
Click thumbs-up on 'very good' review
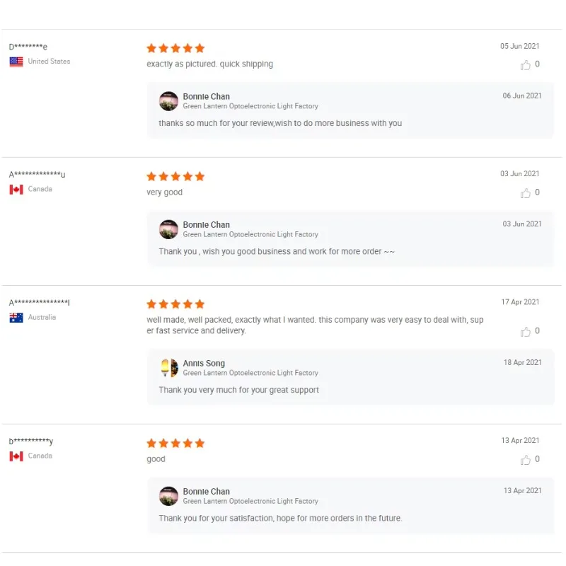click(x=526, y=193)
